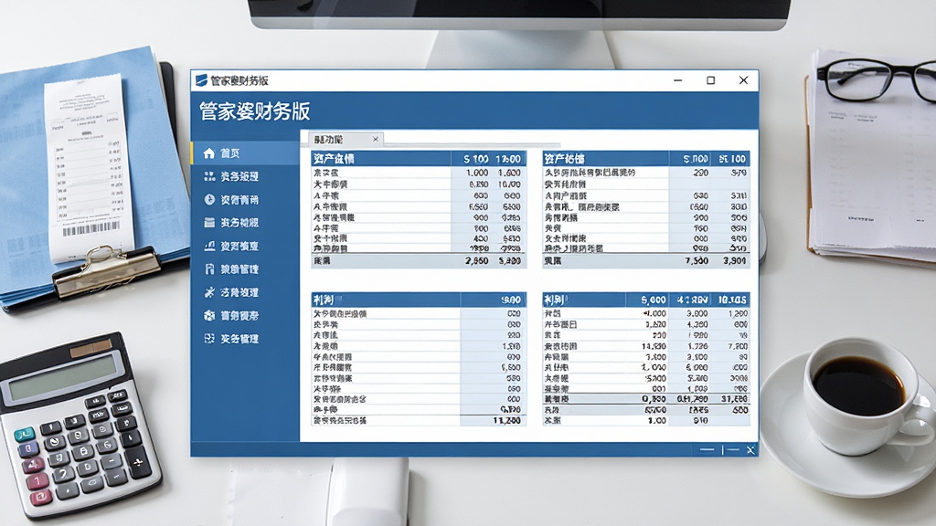This screenshot has height=526, width=936.
Task: Select the clock icon in the sidebar
Action: (209, 199)
